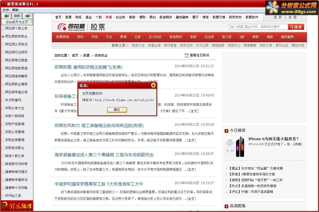Open 智能选股 in the 投资工具 row

[218, 45]
